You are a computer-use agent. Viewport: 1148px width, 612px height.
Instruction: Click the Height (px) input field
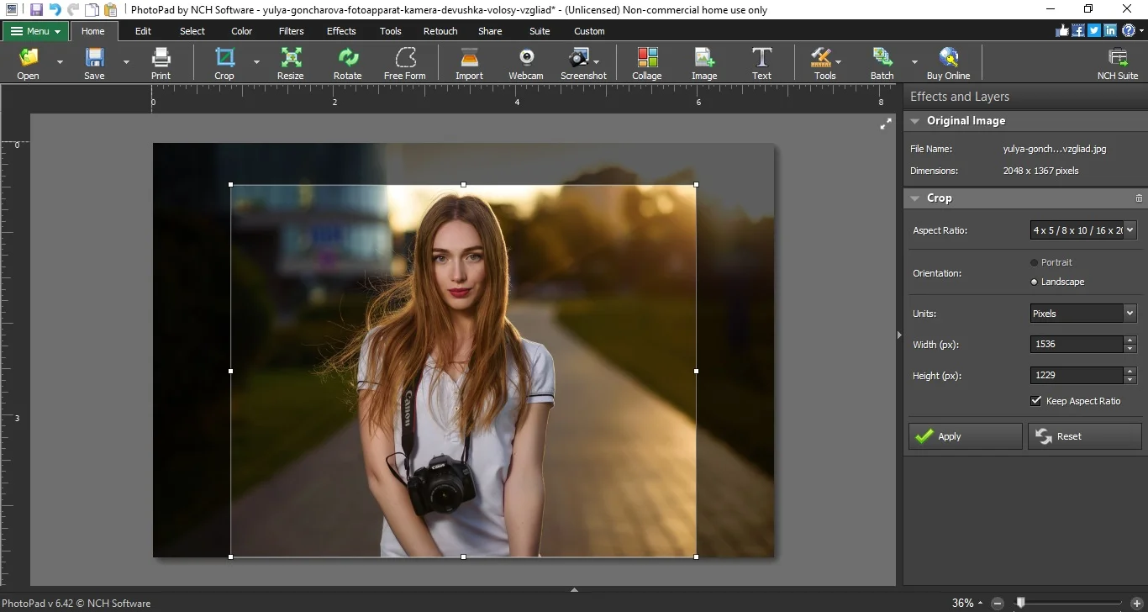click(1077, 375)
